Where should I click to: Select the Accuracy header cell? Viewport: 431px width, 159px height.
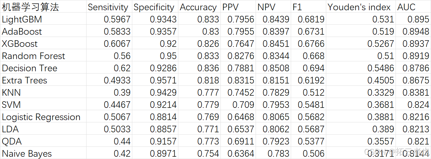[x=199, y=7]
